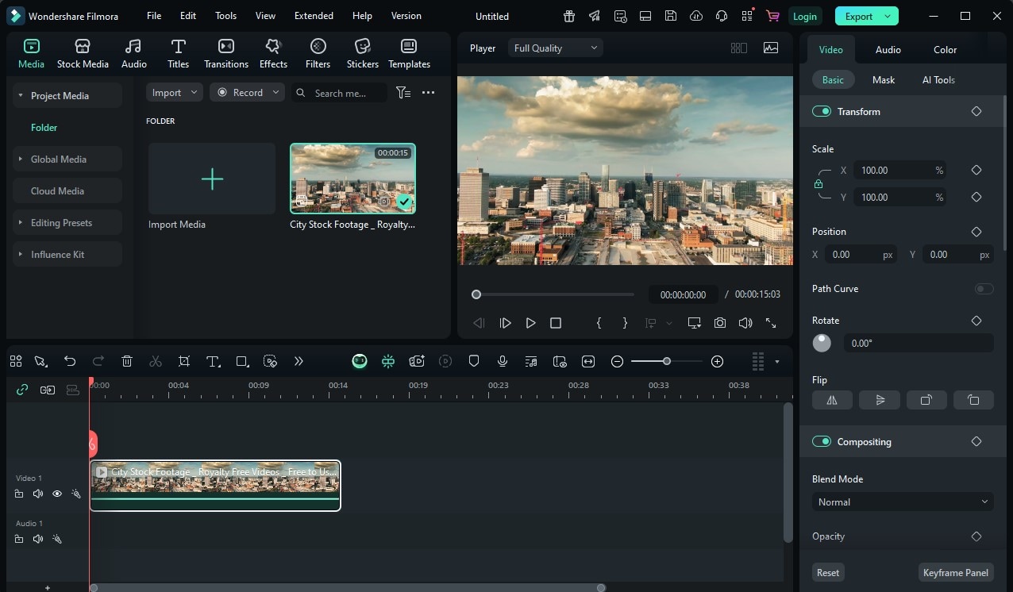Select the Cloud Media item
The height and width of the screenshot is (592, 1013).
tap(66, 191)
